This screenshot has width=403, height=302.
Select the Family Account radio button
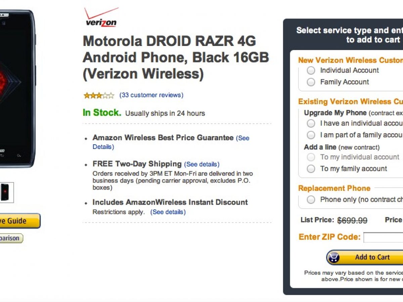point(311,82)
